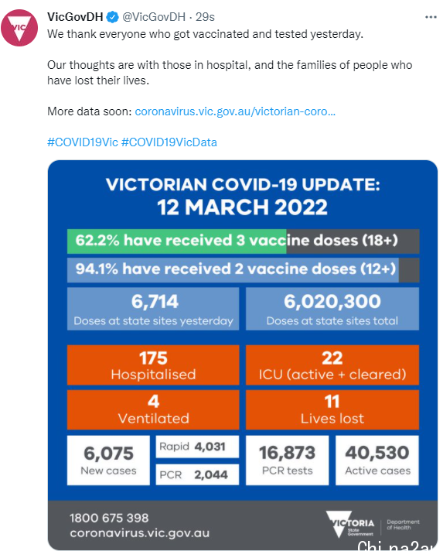Open the #COVID19VicData hashtag
Image resolution: width=443 pixels, height=558 pixels.
[x=169, y=142]
